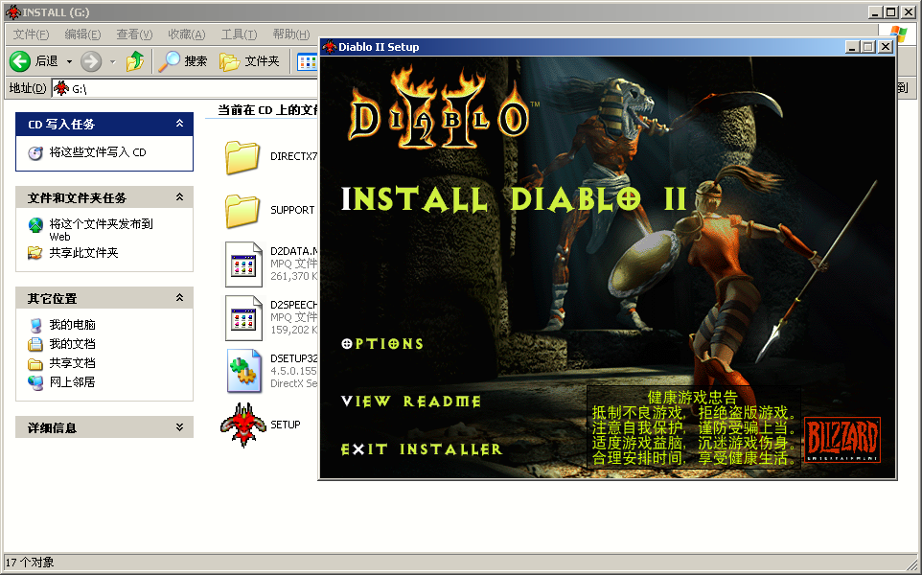
Task: Click the shared folder icon beside 共享此文件夹
Action: (x=35, y=253)
